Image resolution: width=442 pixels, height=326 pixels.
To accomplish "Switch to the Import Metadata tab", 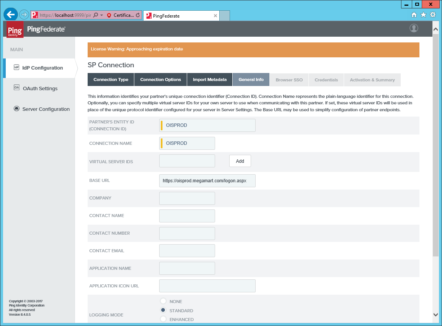I will point(210,79).
